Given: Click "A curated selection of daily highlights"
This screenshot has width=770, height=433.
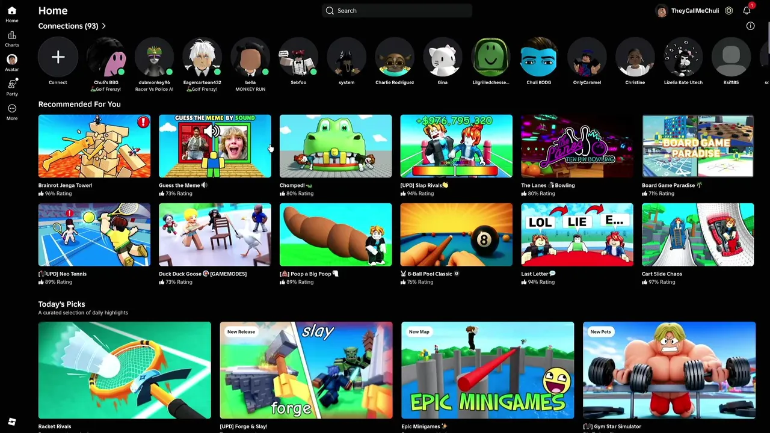Looking at the screenshot, I should click(x=83, y=313).
